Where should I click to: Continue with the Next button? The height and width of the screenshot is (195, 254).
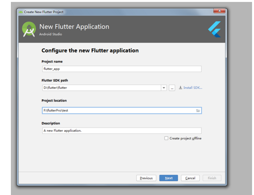tap(169, 178)
